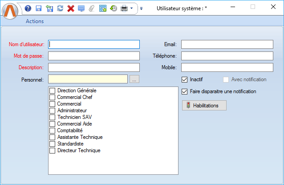Click the blue help question mark icon

coord(28,8)
